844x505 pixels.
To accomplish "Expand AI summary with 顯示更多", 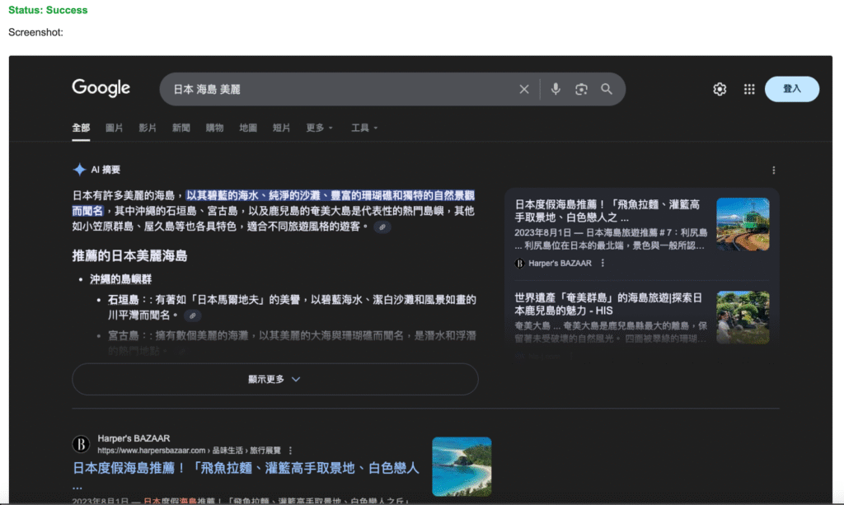I will pos(275,379).
